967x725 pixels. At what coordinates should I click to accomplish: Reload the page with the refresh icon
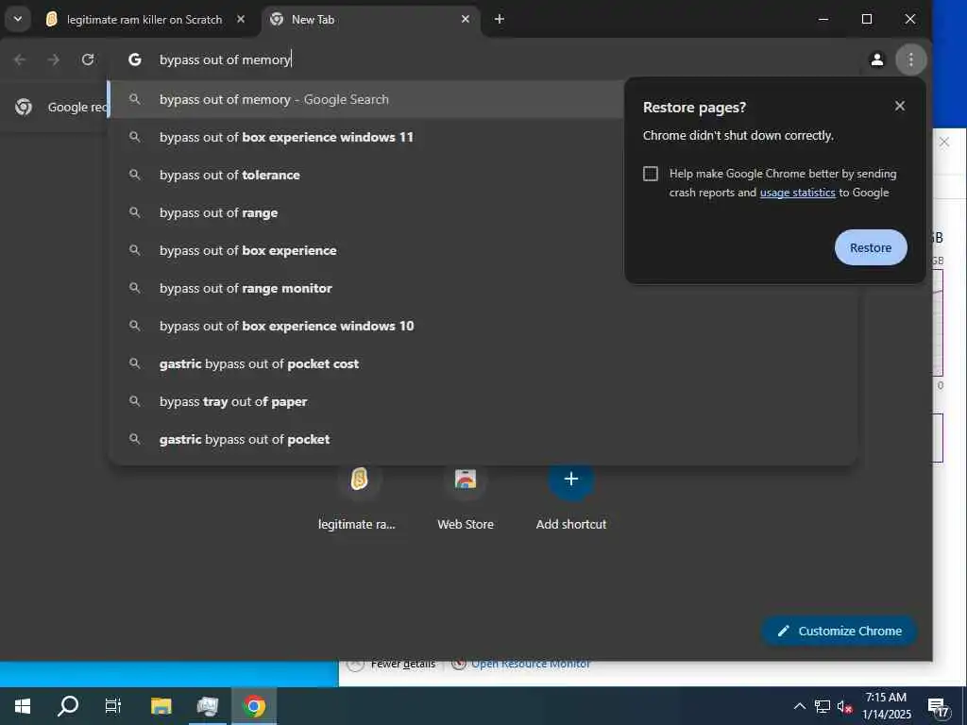(x=88, y=59)
